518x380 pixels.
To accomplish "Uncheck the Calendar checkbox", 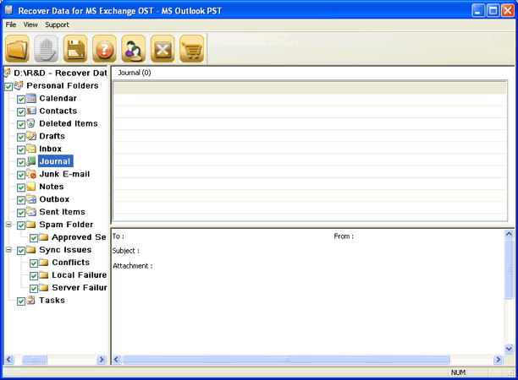I will (x=21, y=99).
